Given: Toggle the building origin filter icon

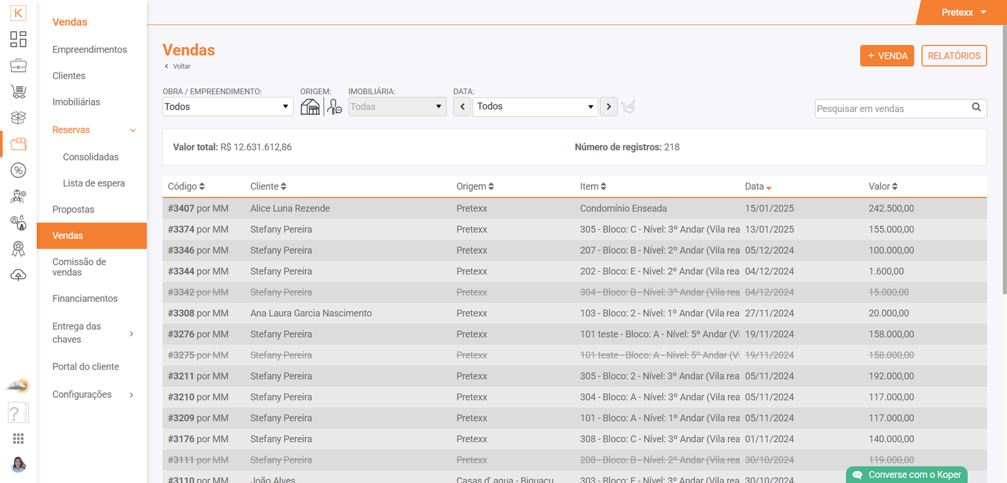Looking at the screenshot, I should (310, 107).
